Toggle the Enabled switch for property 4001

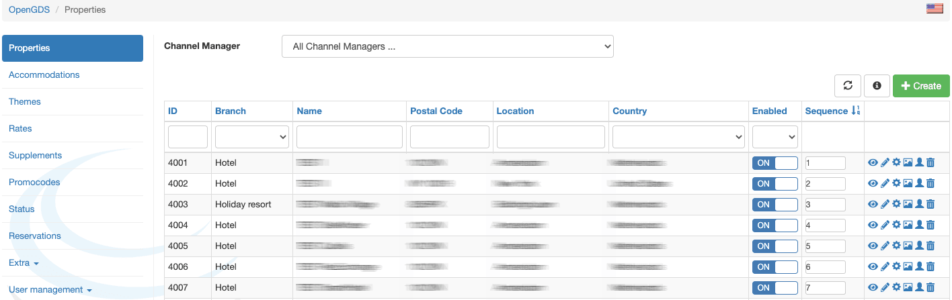pyautogui.click(x=775, y=163)
